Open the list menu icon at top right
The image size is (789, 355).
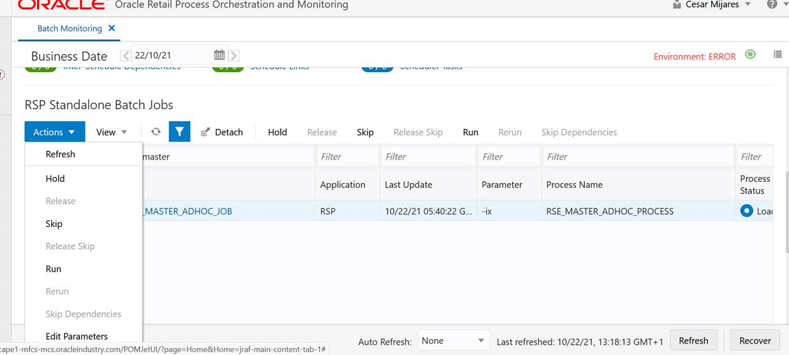point(777,54)
